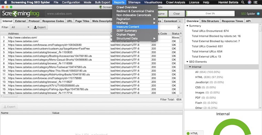Click the Twitter bird icon
The image size is (262, 135).
pyautogui.click(x=258, y=14)
